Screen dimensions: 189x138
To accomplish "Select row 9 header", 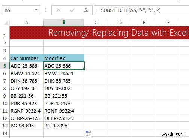I will tap(5, 96).
